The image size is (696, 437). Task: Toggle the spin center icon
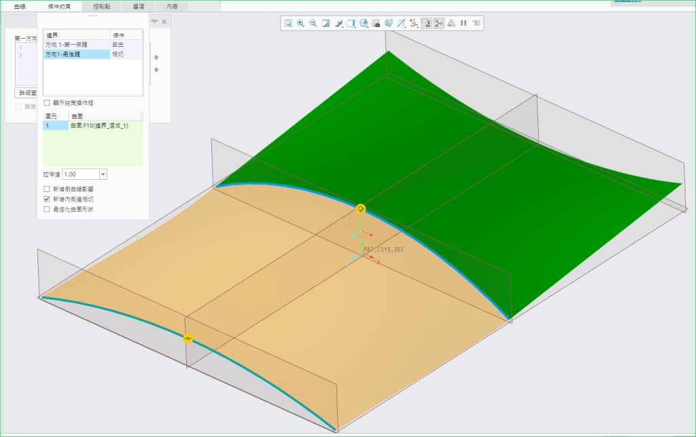[x=438, y=23]
